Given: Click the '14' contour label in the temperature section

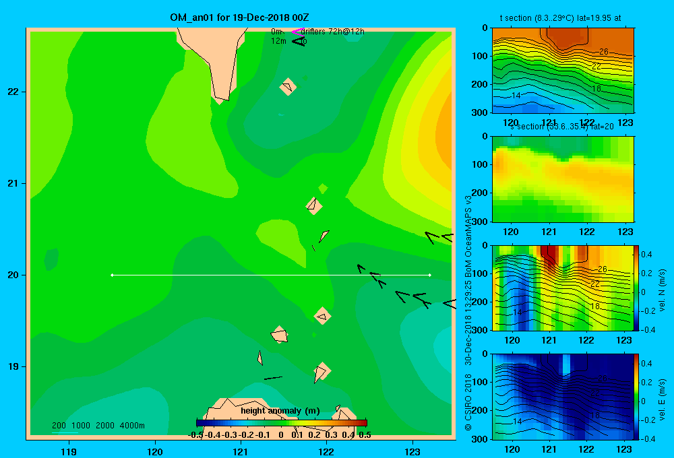Looking at the screenshot, I should pos(516,96).
